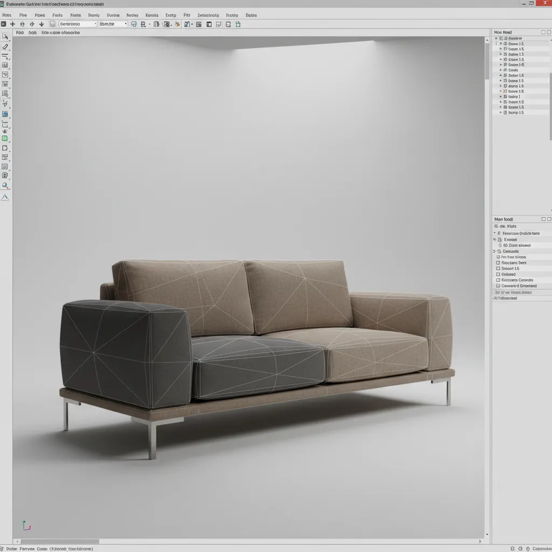Activate the magnifier zoom tool in left toolbar
Viewport: 552px width, 552px height.
5,185
